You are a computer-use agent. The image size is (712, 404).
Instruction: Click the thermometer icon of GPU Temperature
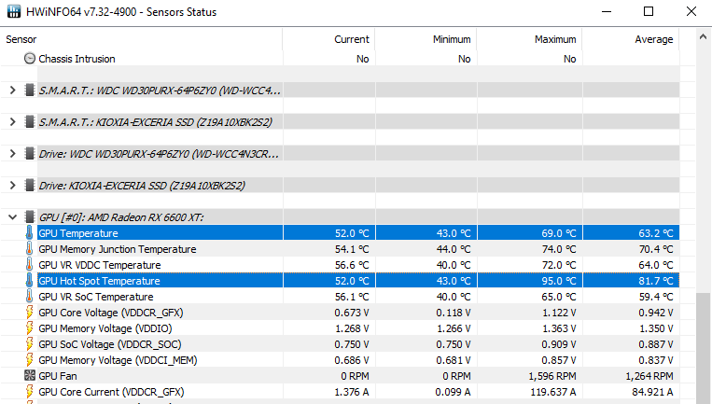(30, 233)
